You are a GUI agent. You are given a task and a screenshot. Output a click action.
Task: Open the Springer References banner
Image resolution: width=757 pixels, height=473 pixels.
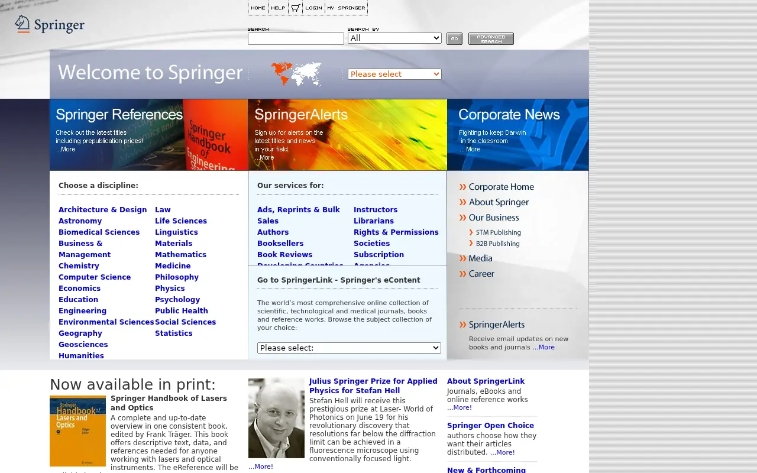[x=148, y=135]
